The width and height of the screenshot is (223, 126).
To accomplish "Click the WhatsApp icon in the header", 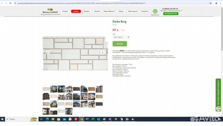I will pos(155,11).
